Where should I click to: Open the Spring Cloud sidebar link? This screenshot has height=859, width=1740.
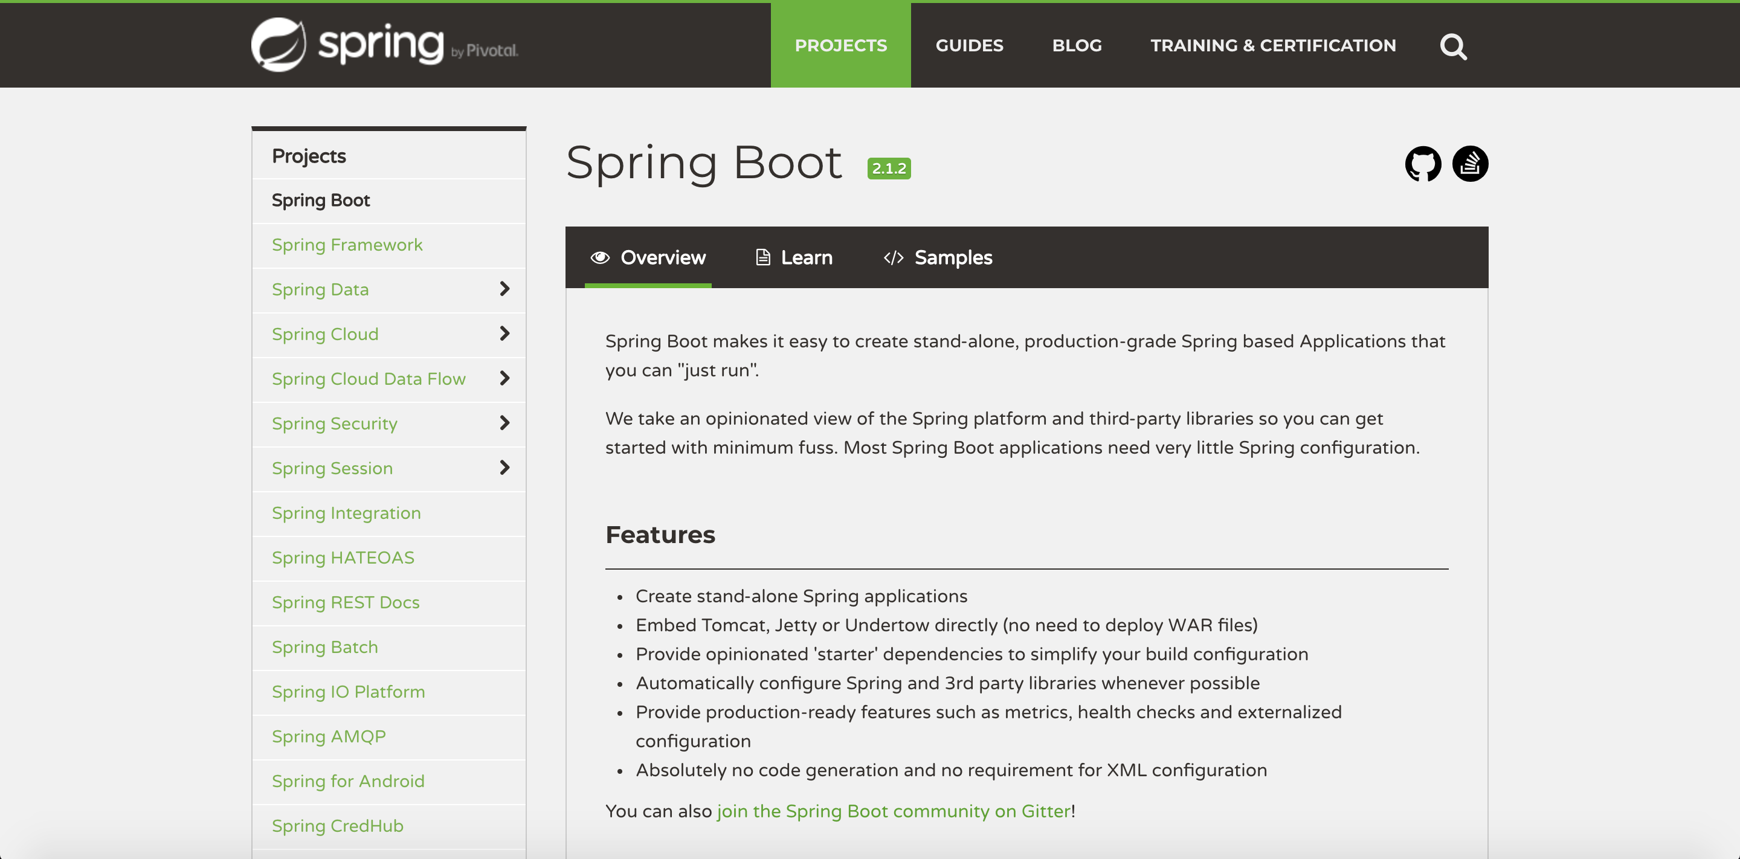[x=325, y=334]
